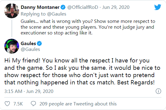Click the thread line connecting the tweets
Image resolution: width=166 pixels, height=110 pixels.
pos(12,28)
